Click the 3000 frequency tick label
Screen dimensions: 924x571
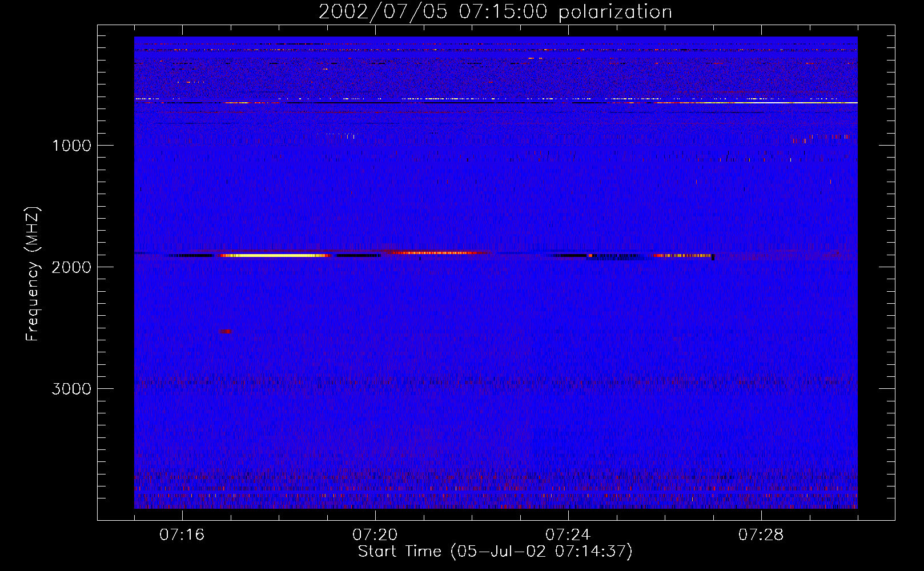point(71,389)
